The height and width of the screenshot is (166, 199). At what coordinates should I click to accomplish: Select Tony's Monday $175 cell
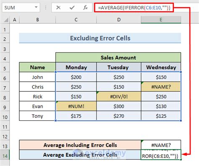(76, 116)
